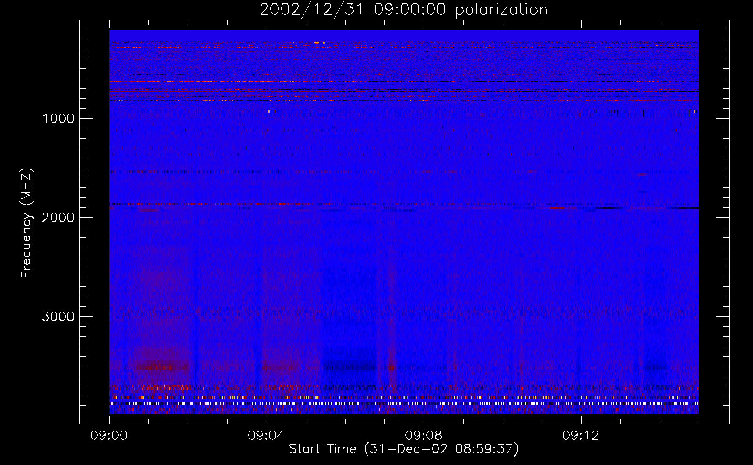Click the '09:08' time tick label
The width and height of the screenshot is (753, 465).
[x=424, y=436]
